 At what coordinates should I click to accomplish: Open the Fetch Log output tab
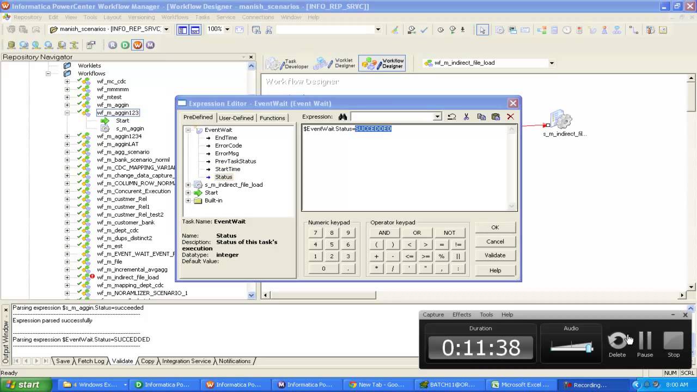91,361
